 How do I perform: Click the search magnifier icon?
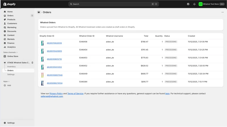pyautogui.click(x=71, y=4)
